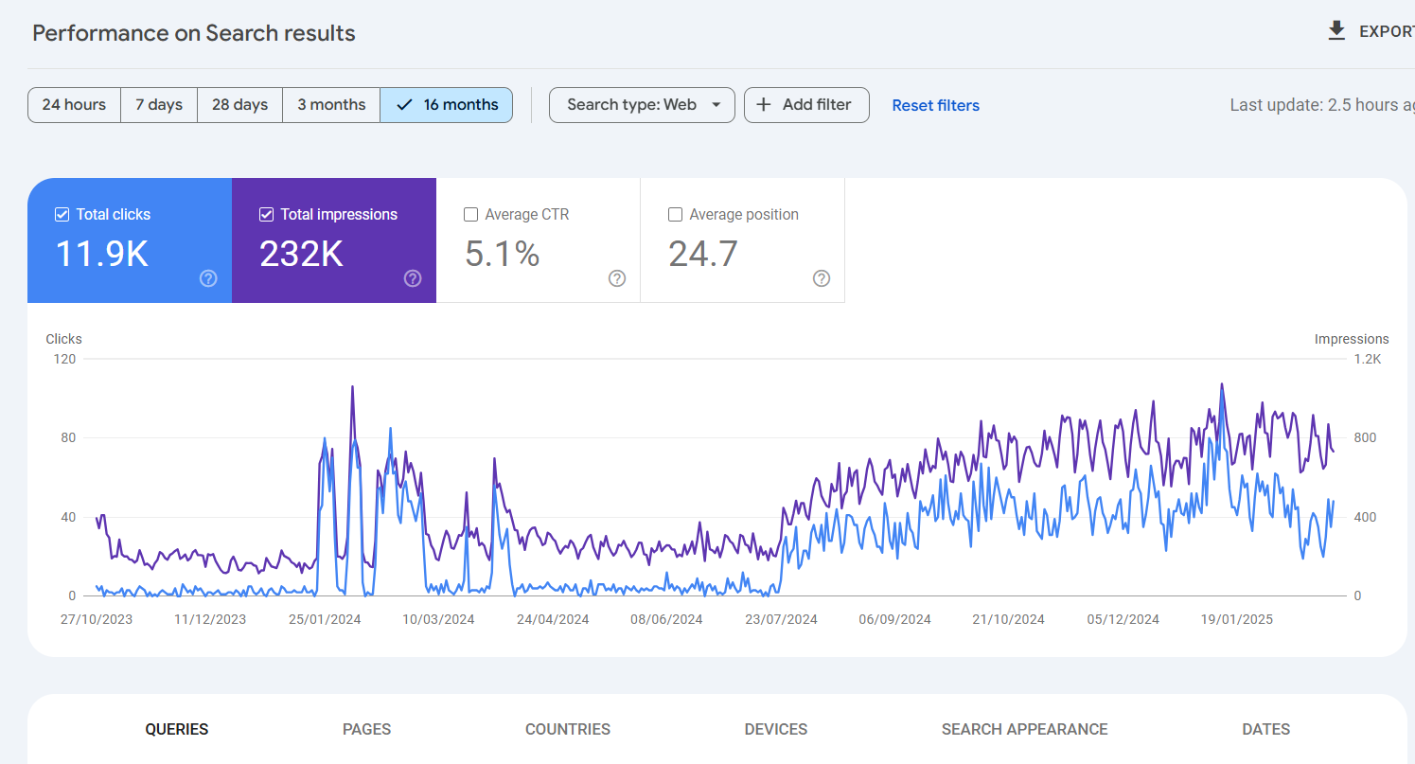Click the impressions peak near 25/01/2024 on chart
This screenshot has height=764, width=1415.
click(352, 386)
